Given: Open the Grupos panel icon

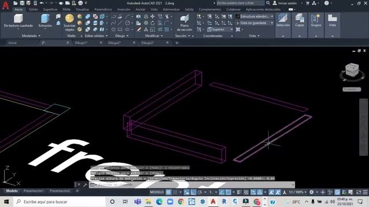Looking at the screenshot, I should coord(316,18).
